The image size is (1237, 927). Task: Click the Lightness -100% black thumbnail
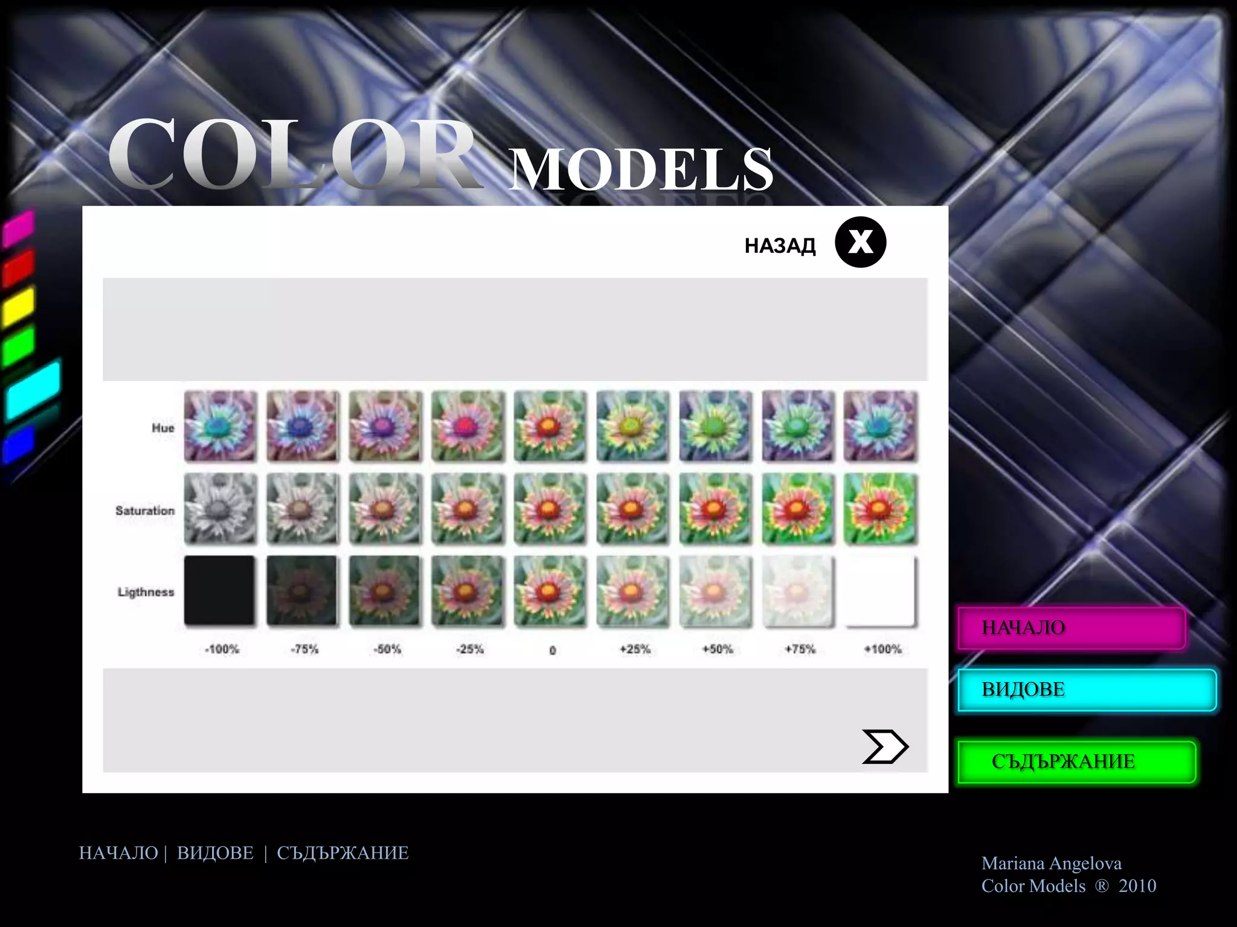pyautogui.click(x=220, y=590)
